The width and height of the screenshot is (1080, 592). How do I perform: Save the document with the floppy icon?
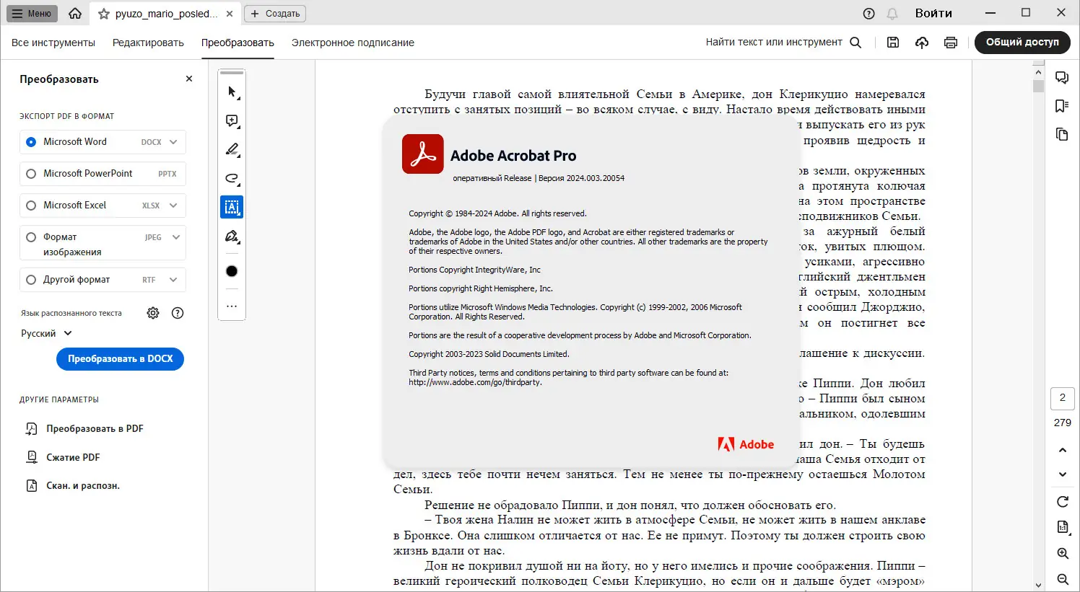click(893, 43)
